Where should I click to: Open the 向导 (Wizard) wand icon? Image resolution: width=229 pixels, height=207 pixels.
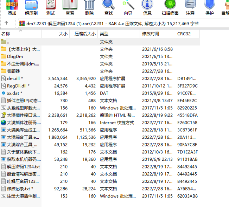tap(128, 5)
